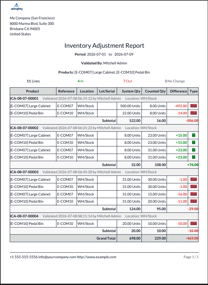The height and width of the screenshot is (285, 208).
Task: Click the ICA-08-07-00002 adjustment reference
Action: pos(24,128)
